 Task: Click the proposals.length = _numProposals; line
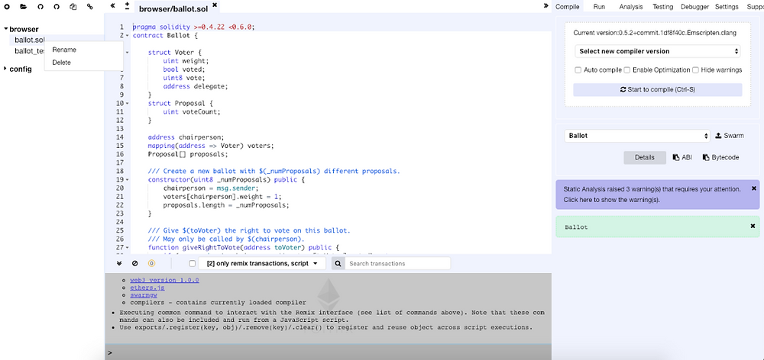pos(226,205)
